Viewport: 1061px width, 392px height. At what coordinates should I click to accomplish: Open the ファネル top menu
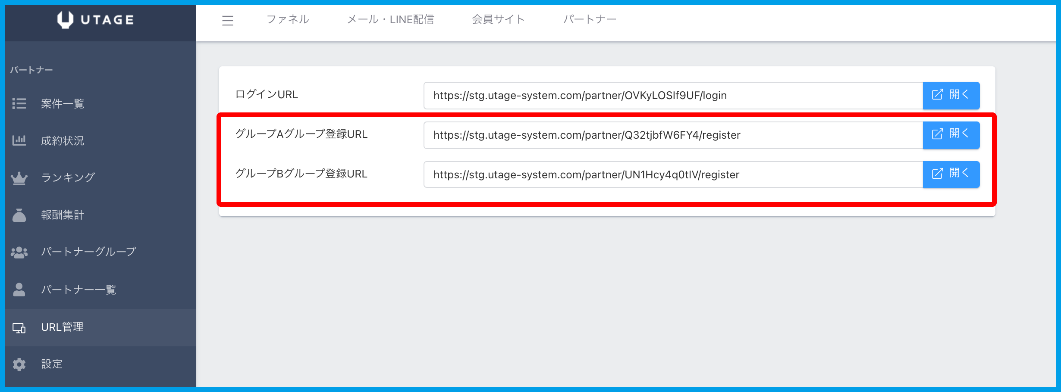(288, 19)
